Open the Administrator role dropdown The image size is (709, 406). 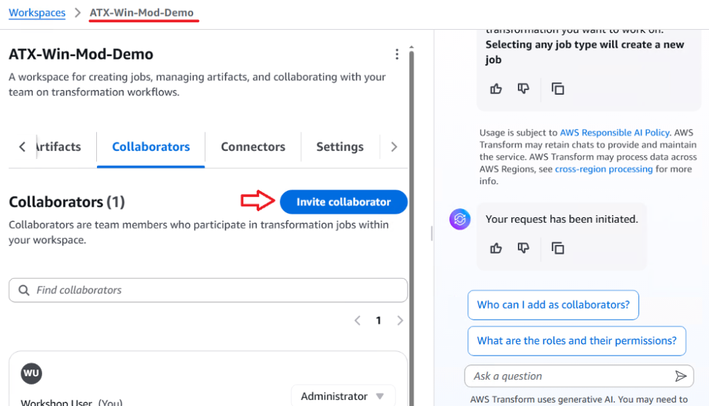[343, 396]
